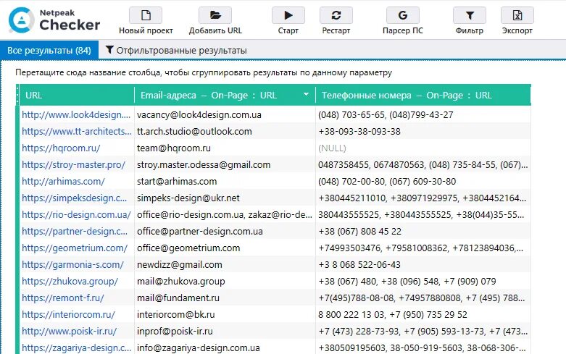Select email start@arhimas.com cell

225,181
